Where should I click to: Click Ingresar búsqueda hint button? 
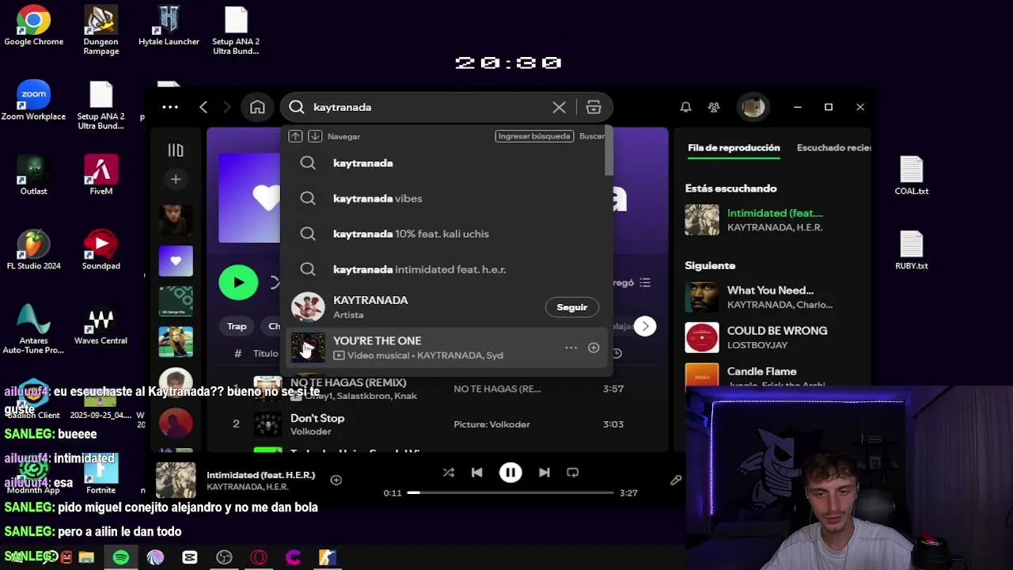pyautogui.click(x=534, y=136)
